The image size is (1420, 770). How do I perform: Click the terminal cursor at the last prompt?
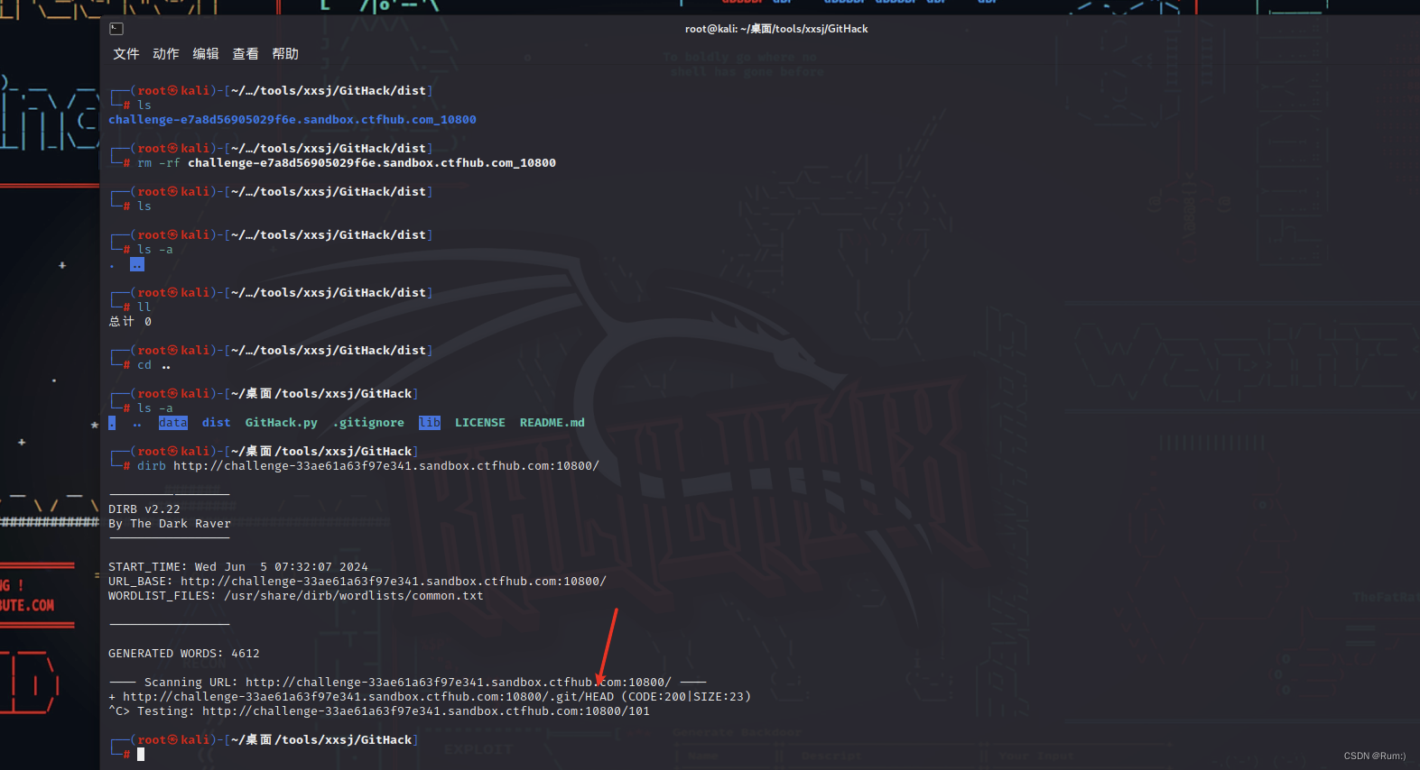coord(141,754)
